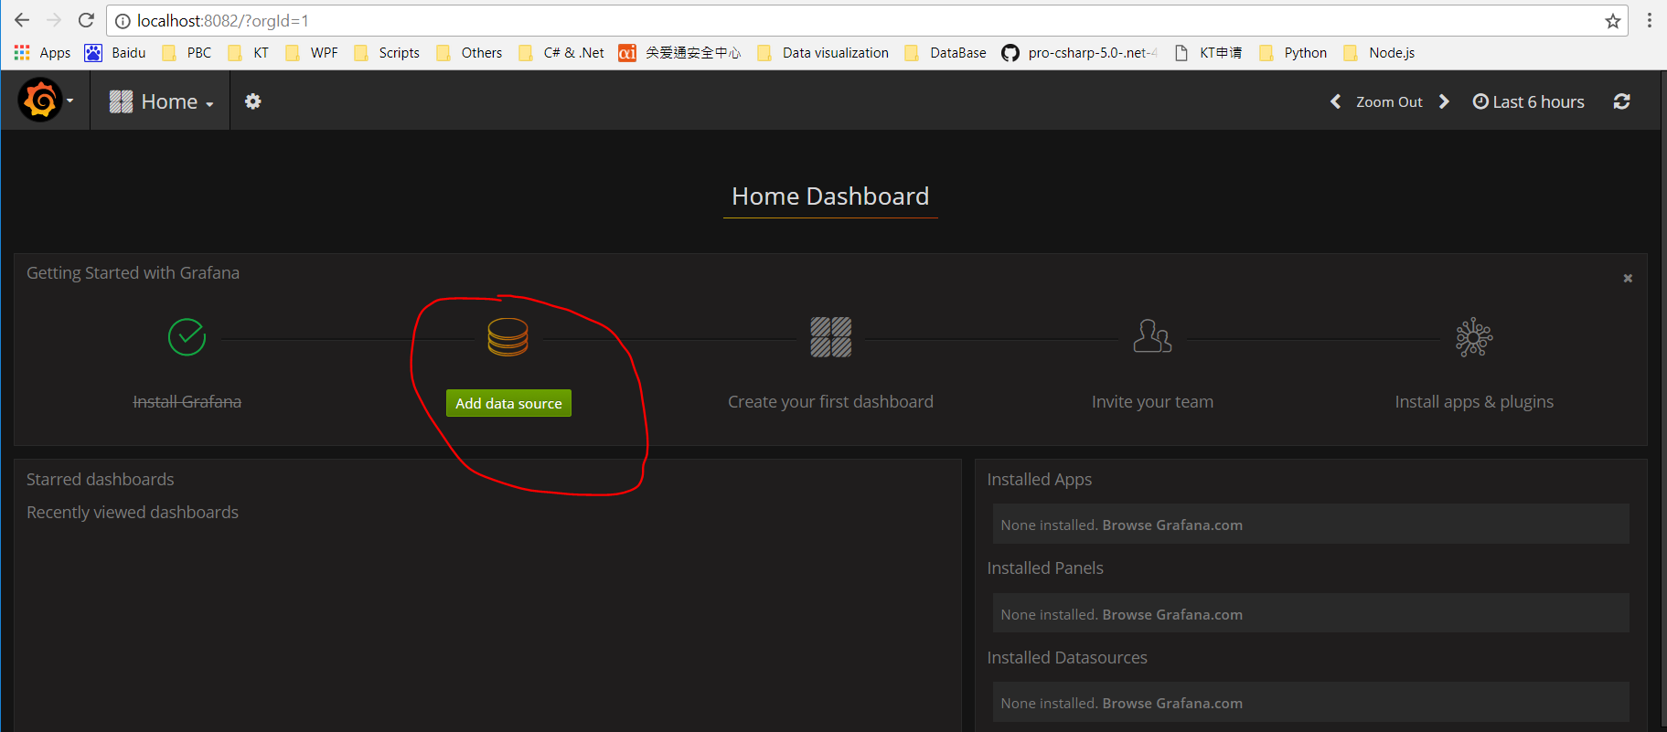Open the Scripts bookmarks folder
Image resolution: width=1667 pixels, height=732 pixels.
pos(386,52)
